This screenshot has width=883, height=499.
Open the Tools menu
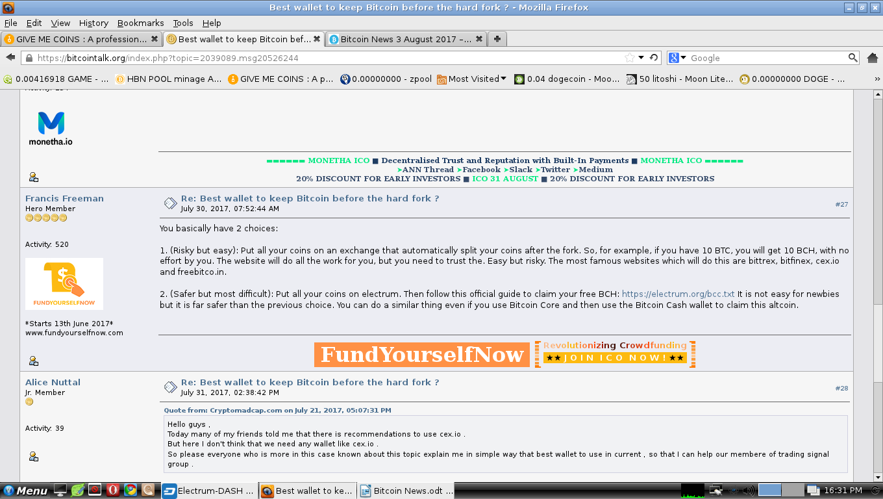coord(183,23)
